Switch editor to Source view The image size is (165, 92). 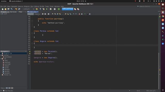31,14
